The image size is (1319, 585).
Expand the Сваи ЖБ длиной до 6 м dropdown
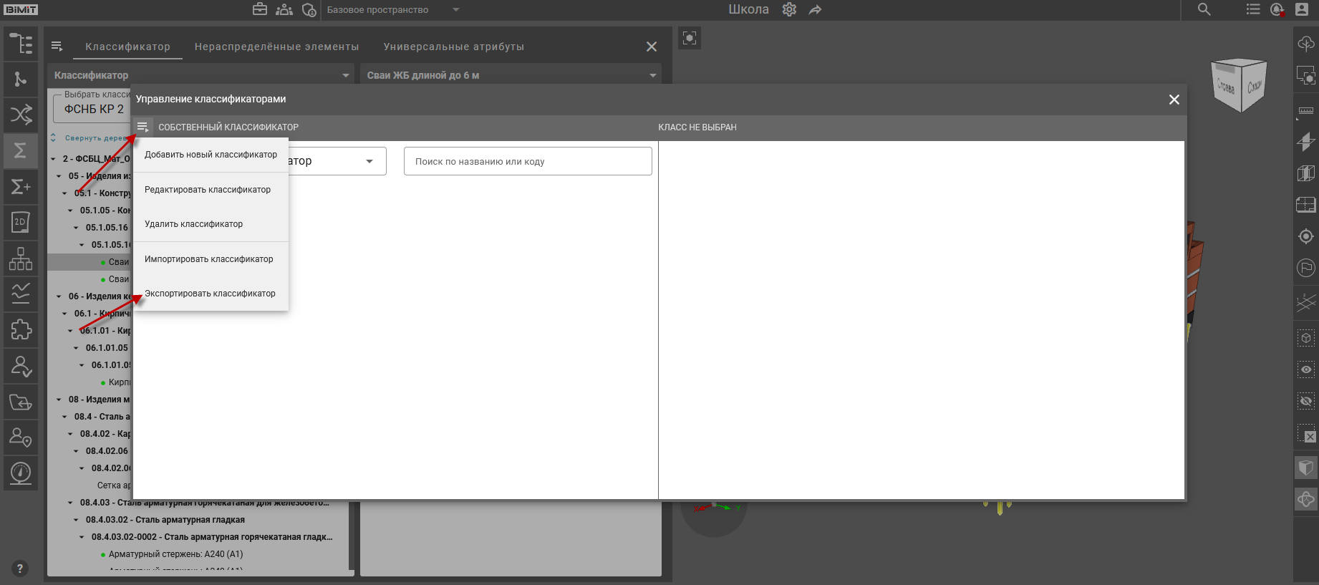point(652,75)
